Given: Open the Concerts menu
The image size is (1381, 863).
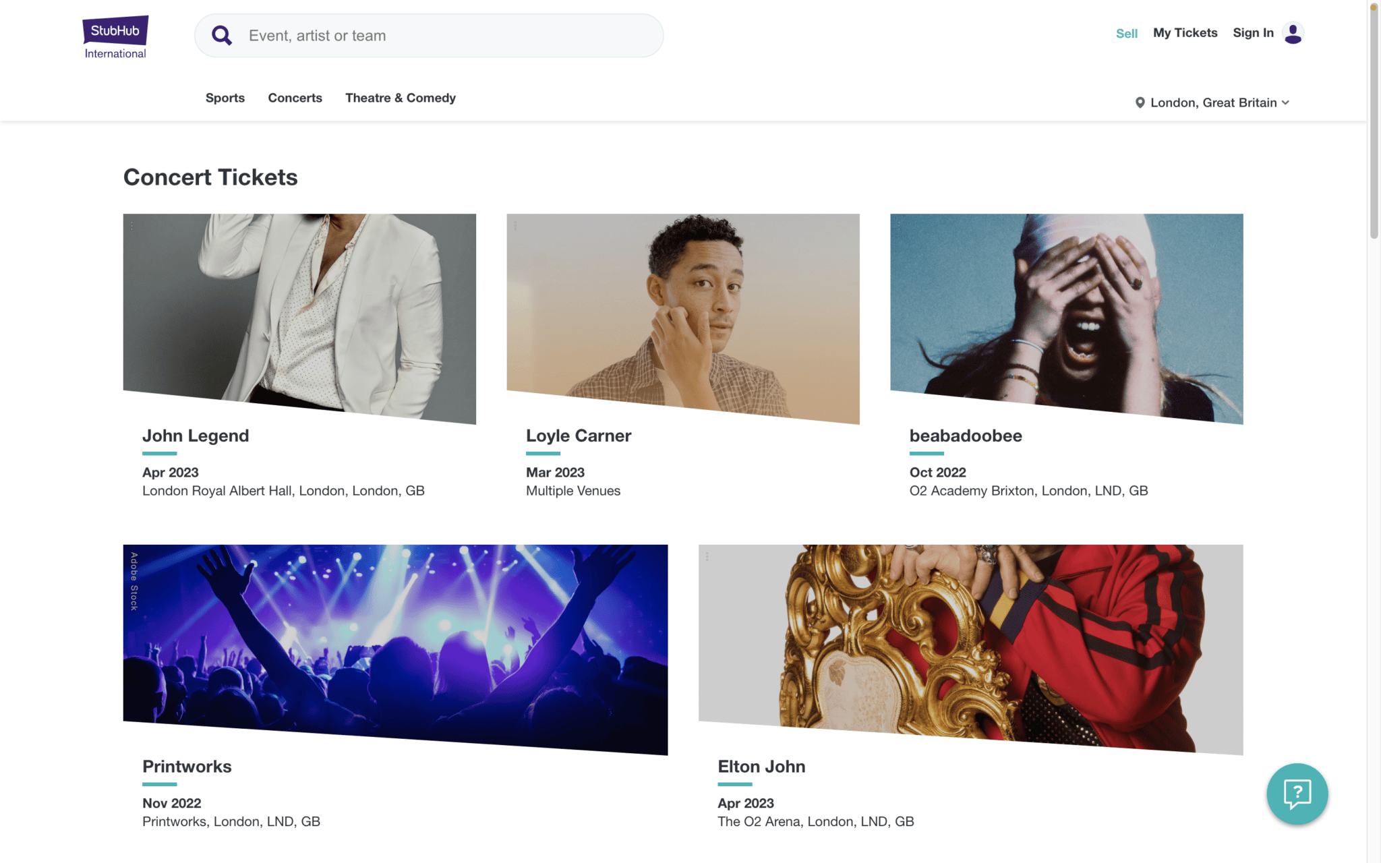Looking at the screenshot, I should (x=295, y=98).
